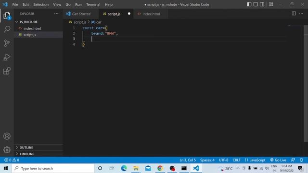Image resolution: width=308 pixels, height=173 pixels.
Task: Change encoding via UTF-8
Action: [223, 160]
